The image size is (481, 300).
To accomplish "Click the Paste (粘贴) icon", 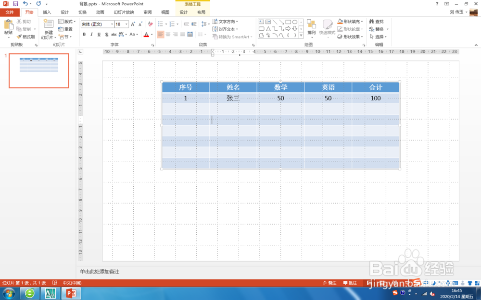I will pos(8,25).
